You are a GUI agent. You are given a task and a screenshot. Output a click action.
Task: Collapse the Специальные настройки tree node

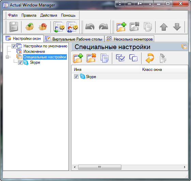[7, 57]
